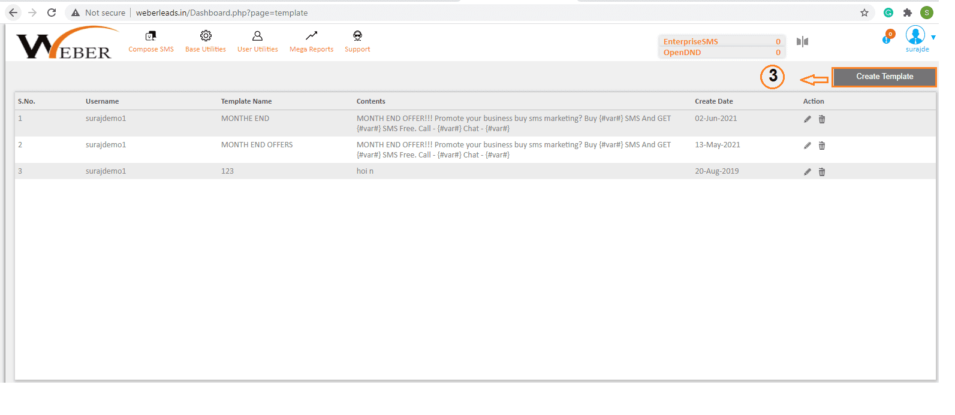Expand the profile dropdown arrow
955x415 pixels.
click(933, 38)
